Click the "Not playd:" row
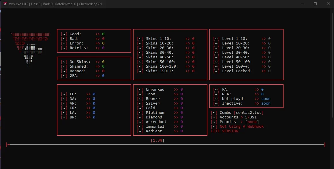 point(242,99)
